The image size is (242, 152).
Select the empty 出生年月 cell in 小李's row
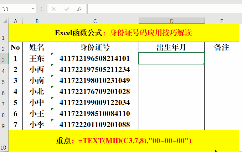point(172,125)
